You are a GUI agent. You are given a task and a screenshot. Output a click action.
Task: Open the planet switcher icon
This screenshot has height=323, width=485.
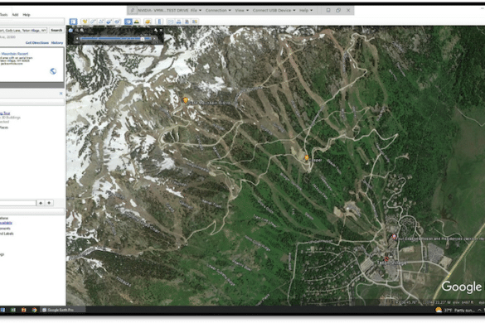148,22
